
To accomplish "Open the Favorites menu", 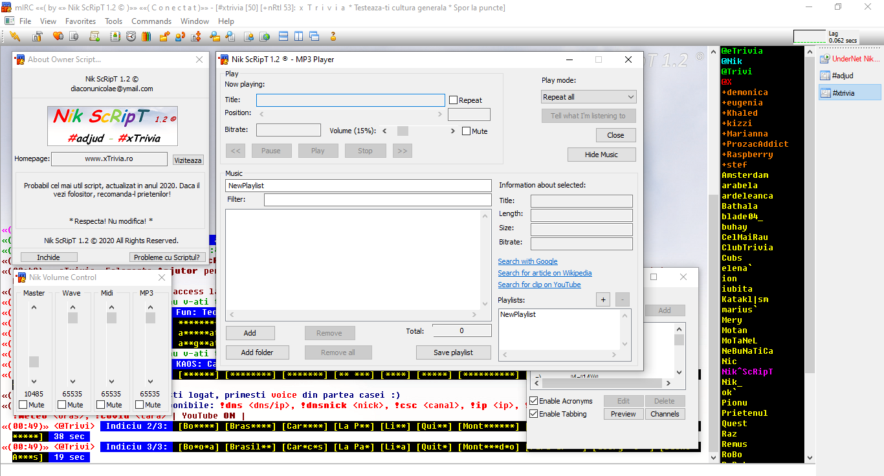I will click(x=81, y=21).
